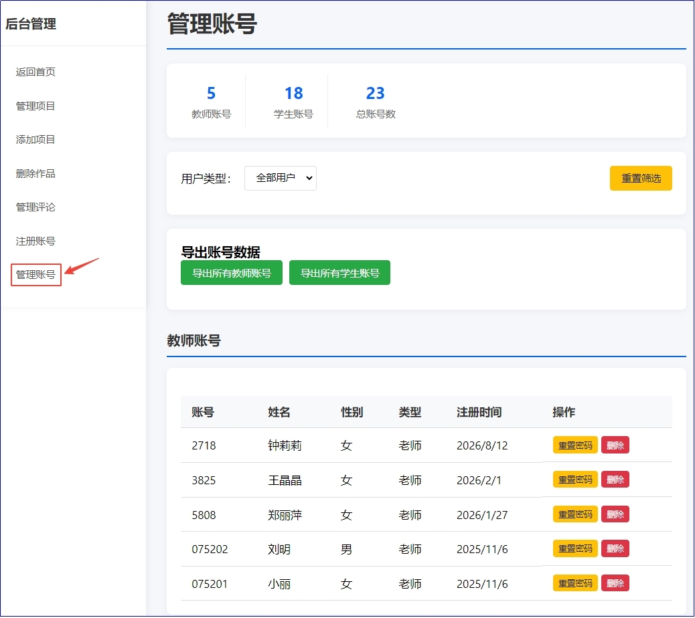Click the 重置筛选 button
The width and height of the screenshot is (695, 618).
coord(641,178)
